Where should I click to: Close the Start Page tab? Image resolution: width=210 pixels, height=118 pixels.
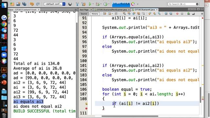(91, 10)
